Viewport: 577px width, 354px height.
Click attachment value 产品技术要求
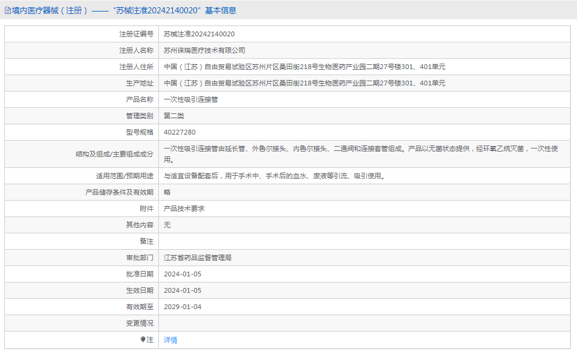(x=184, y=209)
